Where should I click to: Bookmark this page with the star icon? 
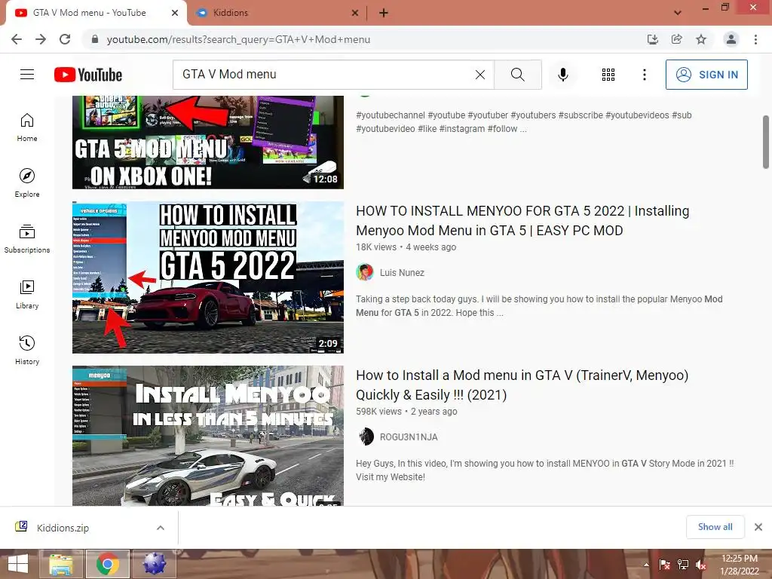tap(701, 39)
